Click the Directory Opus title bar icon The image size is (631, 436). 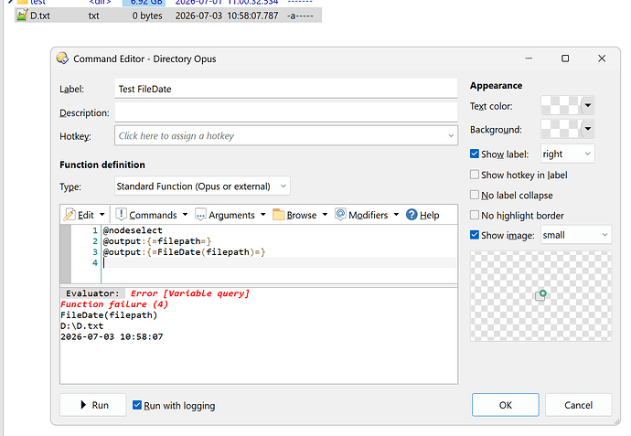click(62, 58)
